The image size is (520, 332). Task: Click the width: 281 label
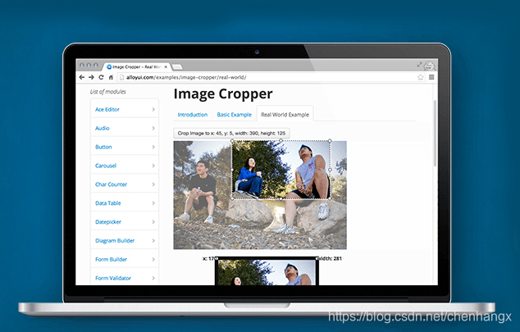[x=329, y=258]
